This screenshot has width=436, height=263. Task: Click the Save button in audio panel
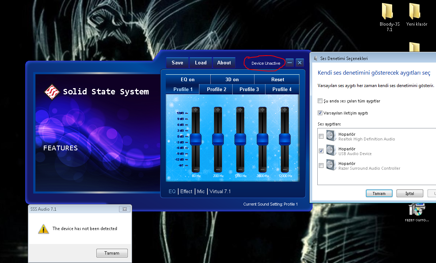177,63
